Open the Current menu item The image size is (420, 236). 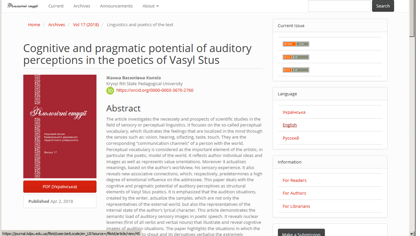click(x=56, y=6)
